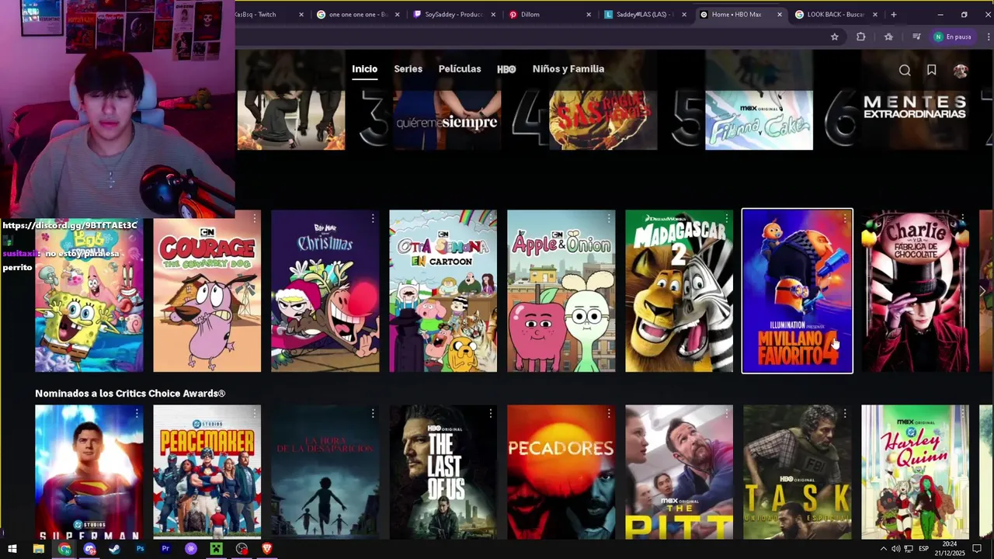
Task: Open Brave browser from the taskbar
Action: [x=267, y=549]
